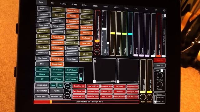Set the Gain slider
The width and height of the screenshot is (200, 112).
tap(104, 33)
